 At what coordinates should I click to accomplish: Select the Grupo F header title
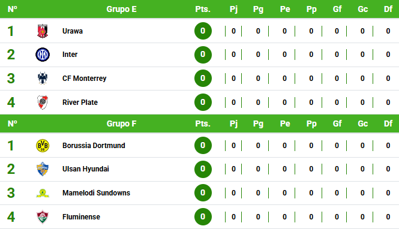click(121, 123)
